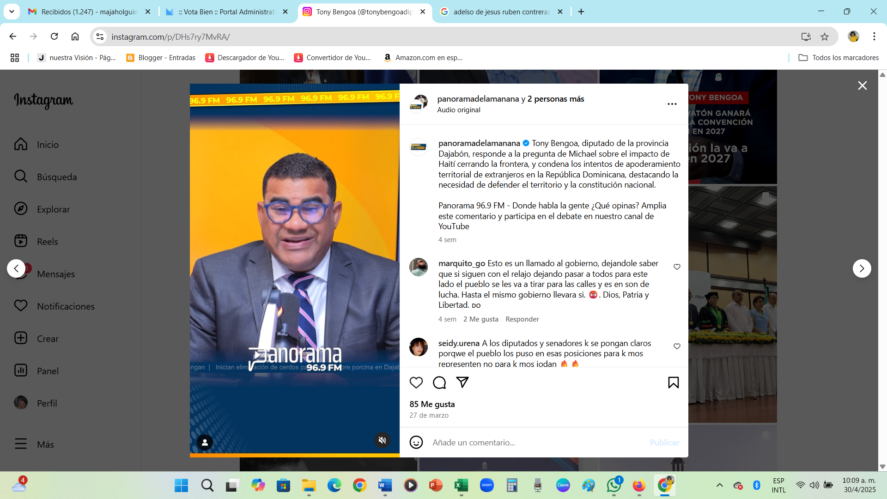
Task: Open WhatsApp from taskbar
Action: tap(614, 486)
